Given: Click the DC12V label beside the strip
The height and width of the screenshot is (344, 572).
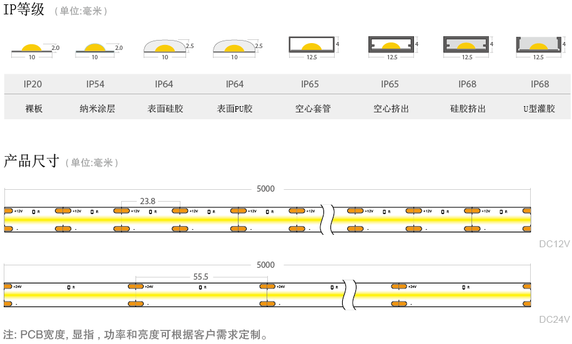Looking at the screenshot, I should [x=554, y=244].
